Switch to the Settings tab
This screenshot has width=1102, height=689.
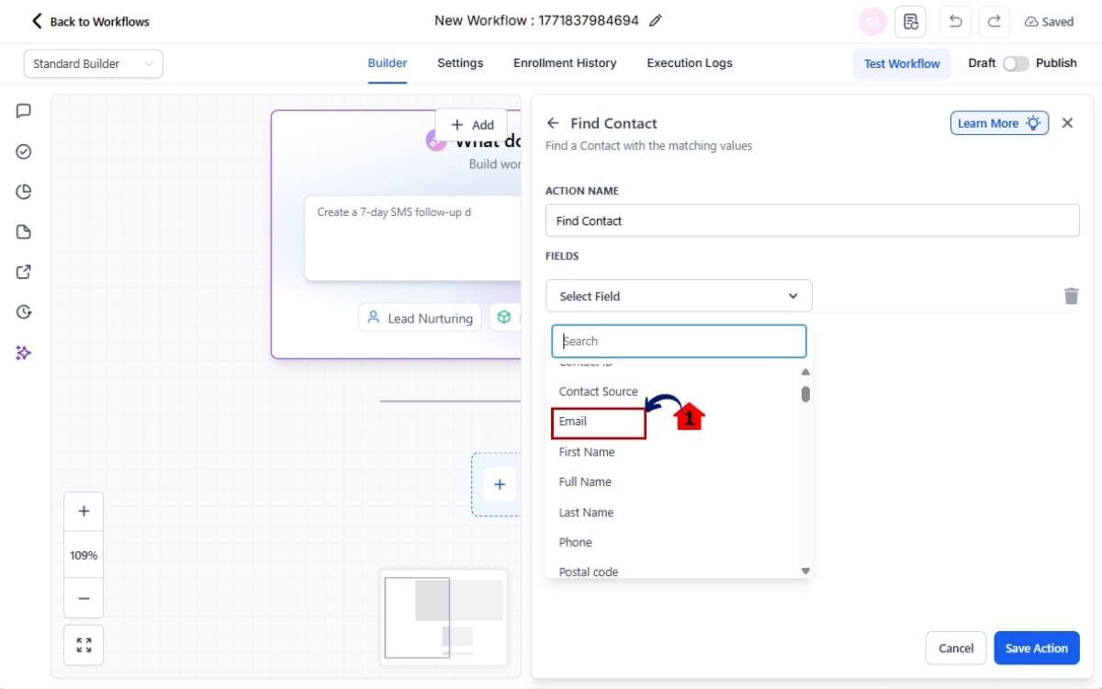pos(460,63)
